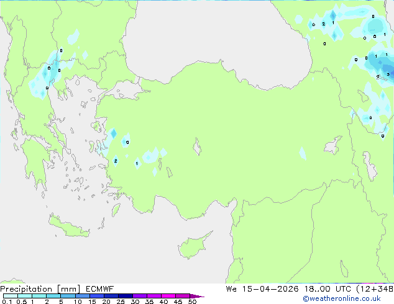Click the legend label '50'
This screenshot has width=394, height=304.
192,302
